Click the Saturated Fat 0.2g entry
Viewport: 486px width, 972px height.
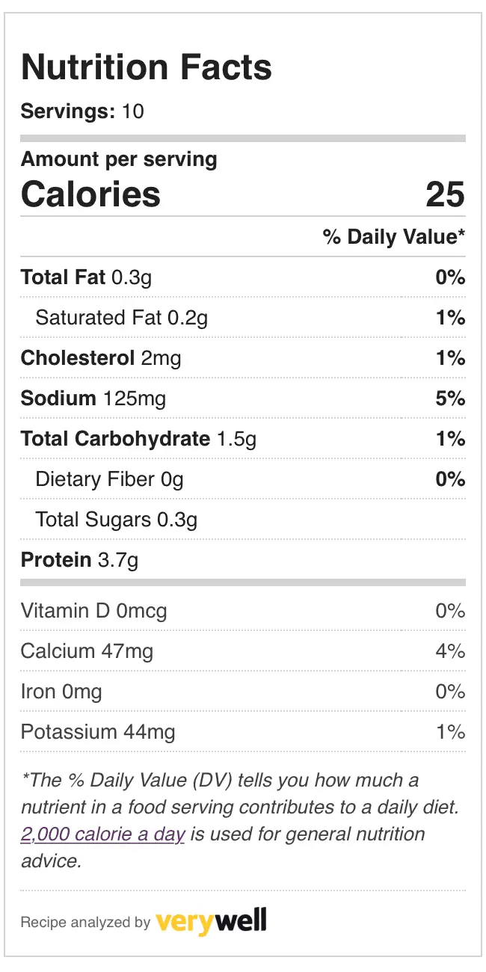point(122,318)
